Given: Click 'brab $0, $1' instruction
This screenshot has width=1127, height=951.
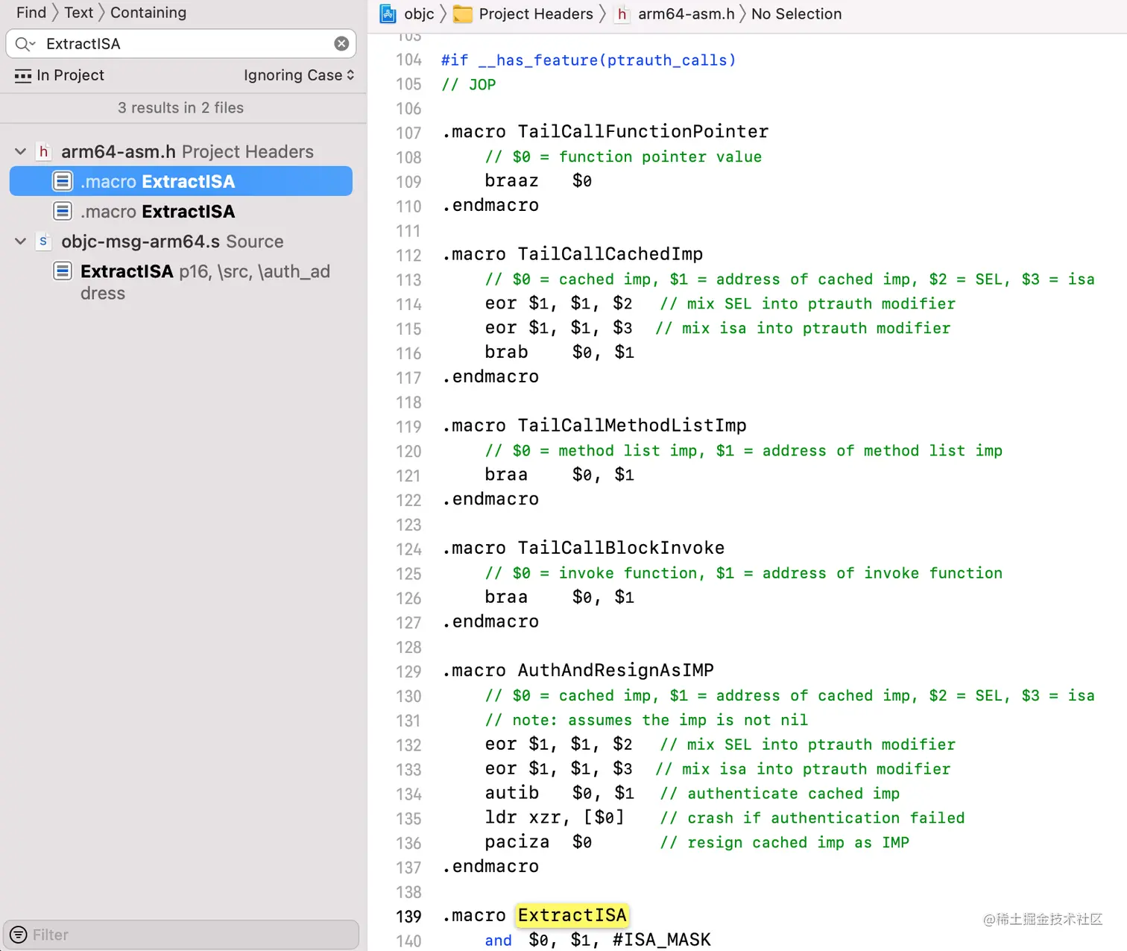Looking at the screenshot, I should 559,353.
